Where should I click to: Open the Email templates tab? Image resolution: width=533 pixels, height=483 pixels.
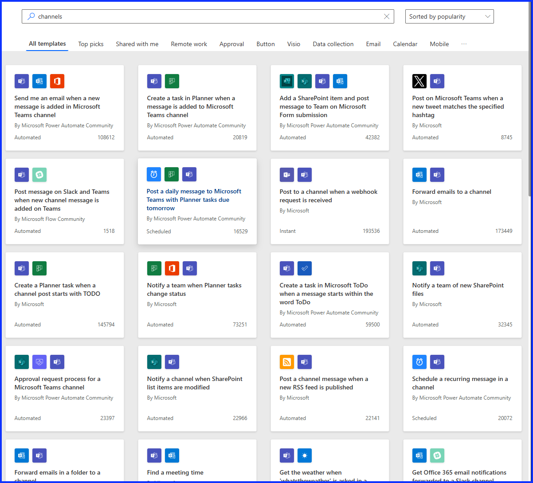(373, 44)
